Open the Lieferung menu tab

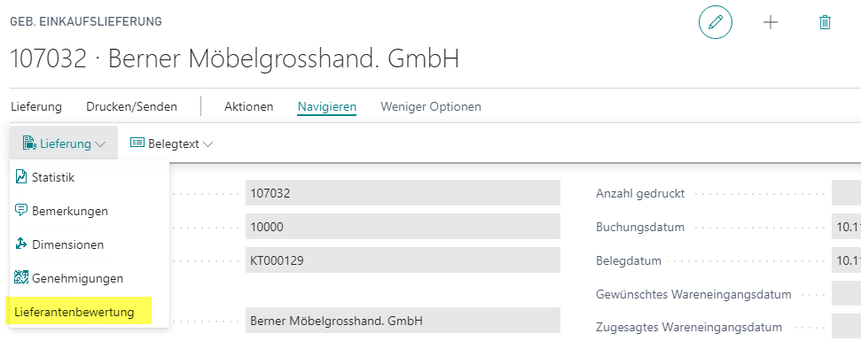(x=36, y=106)
